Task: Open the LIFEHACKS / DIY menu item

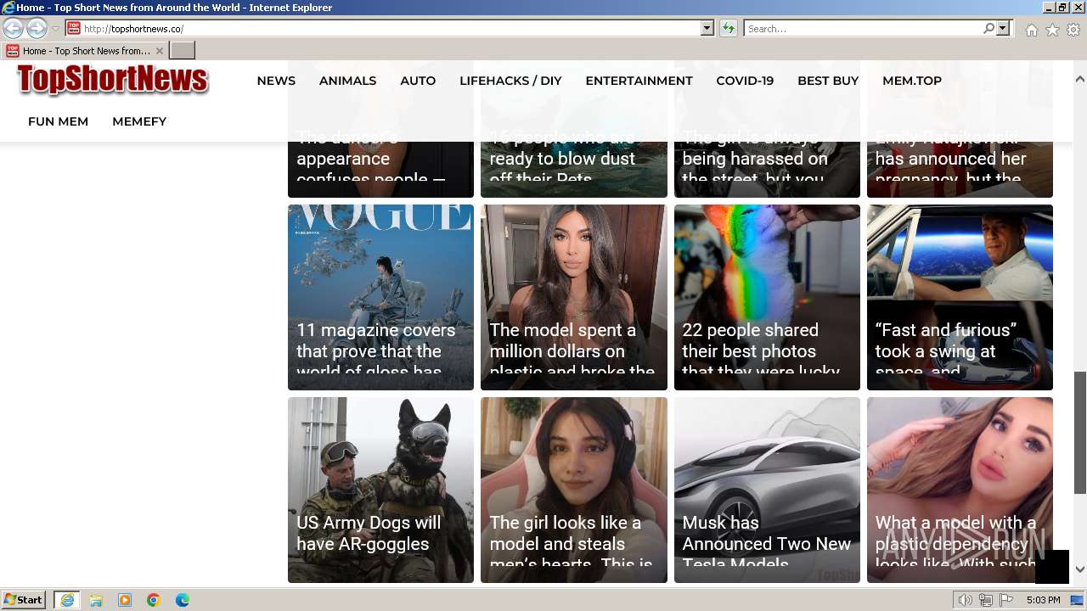Action: tap(510, 81)
